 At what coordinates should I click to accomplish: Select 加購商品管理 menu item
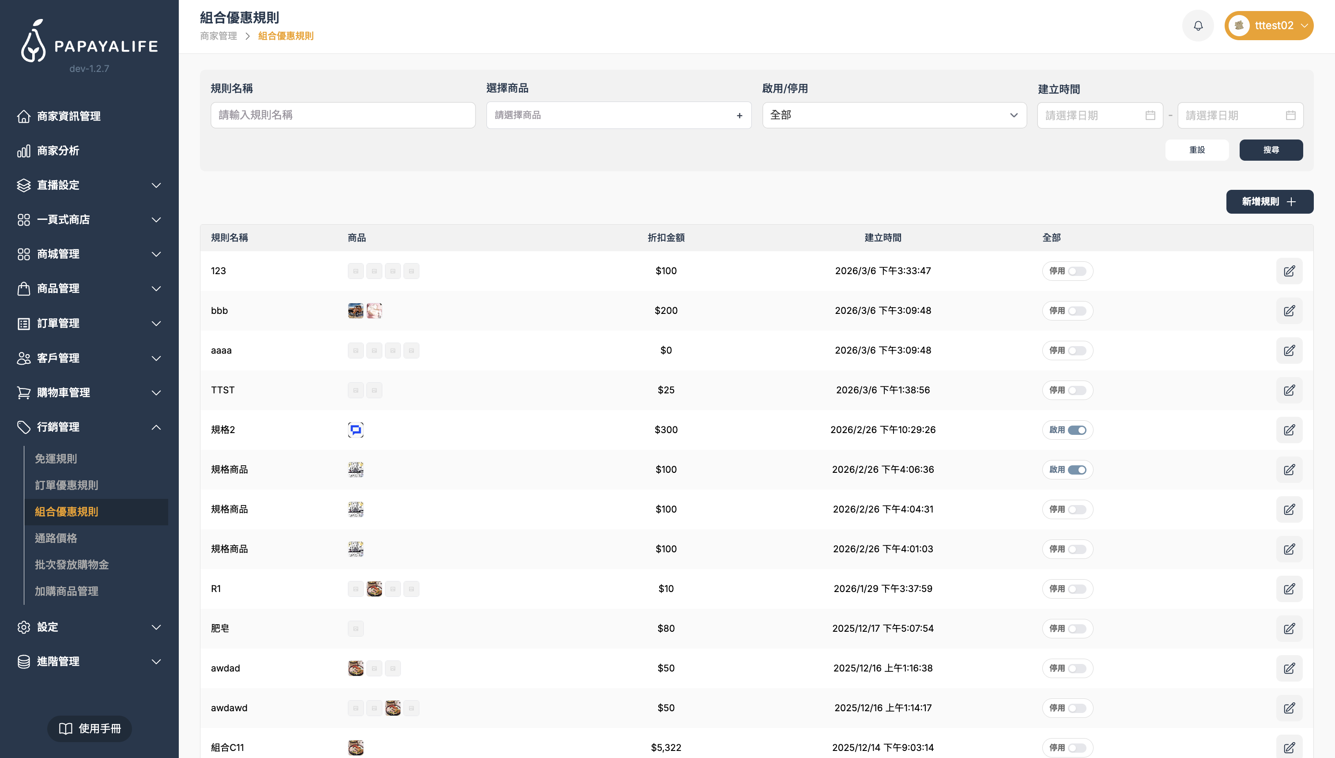point(67,591)
